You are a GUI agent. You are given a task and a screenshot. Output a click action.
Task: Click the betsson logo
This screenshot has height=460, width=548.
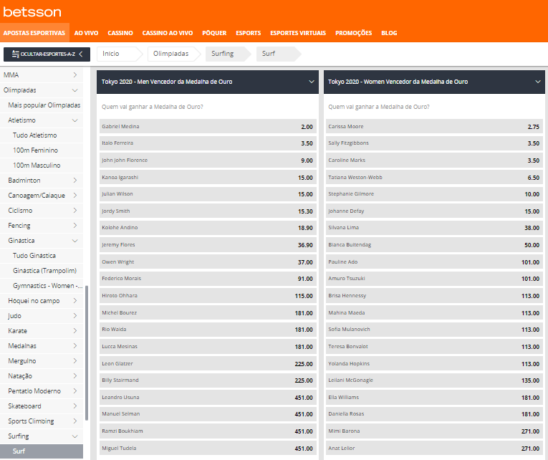point(32,12)
